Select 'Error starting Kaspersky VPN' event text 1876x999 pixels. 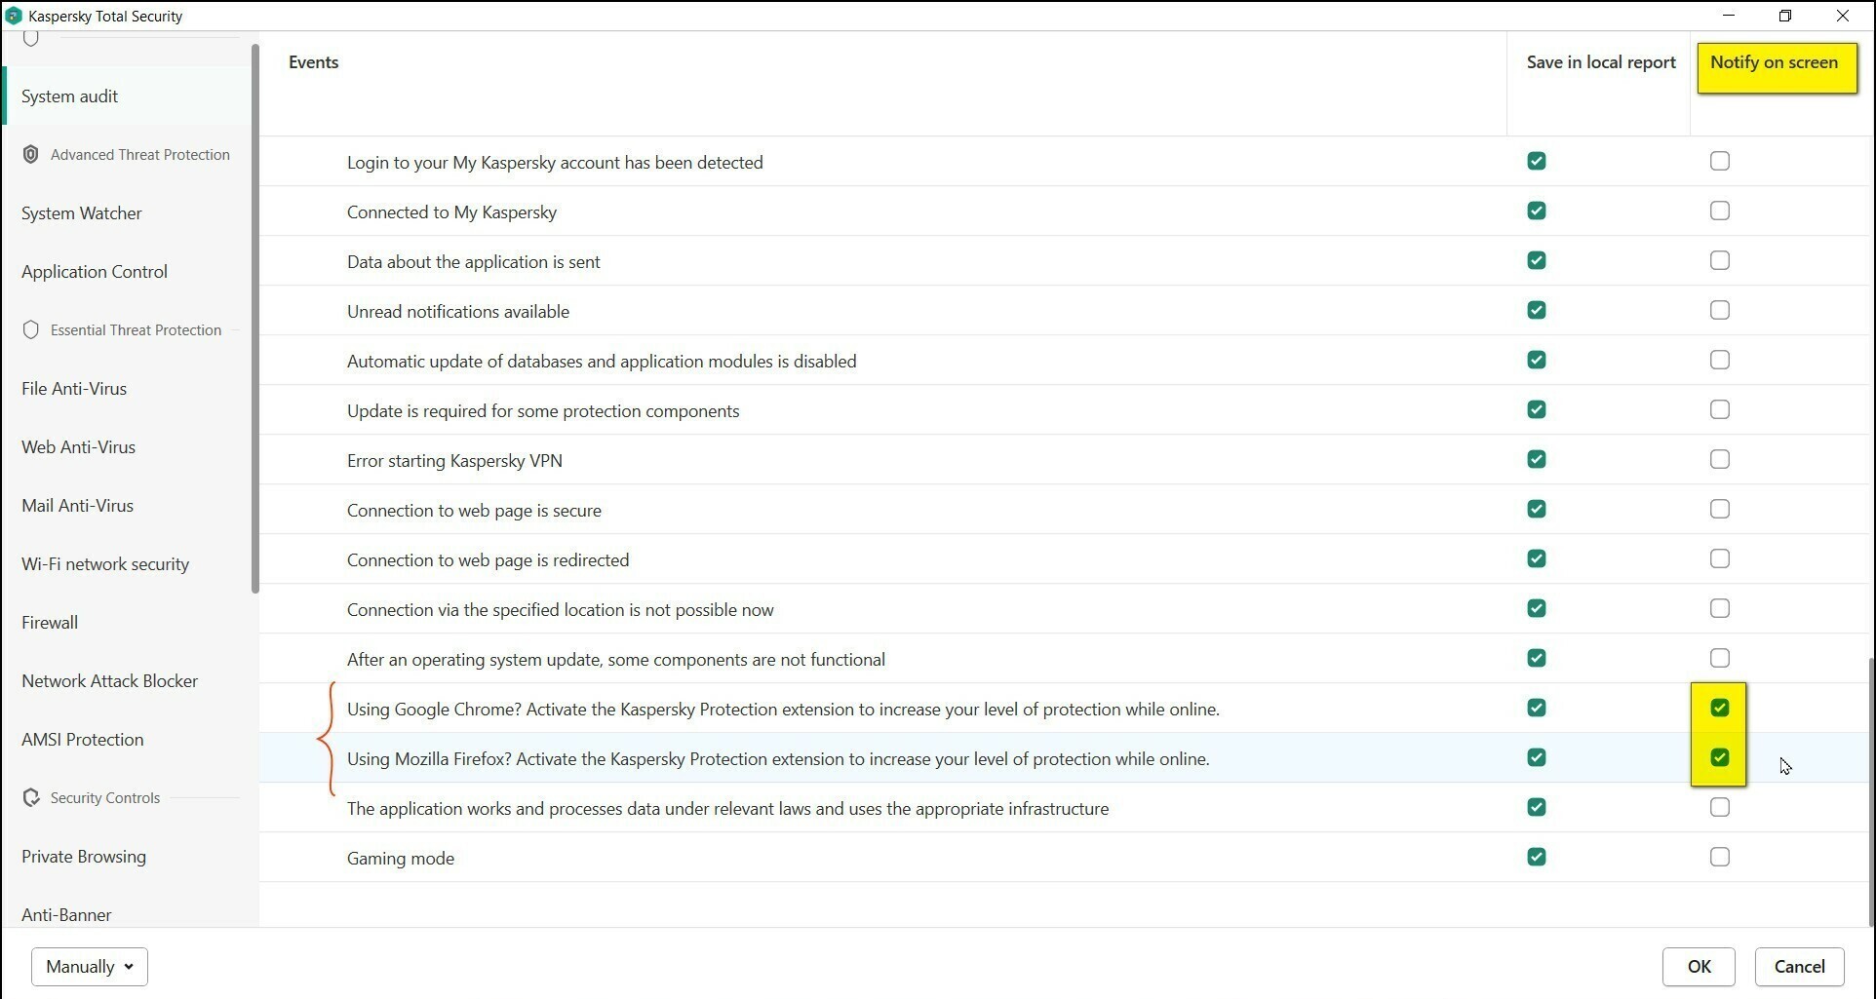coord(454,460)
